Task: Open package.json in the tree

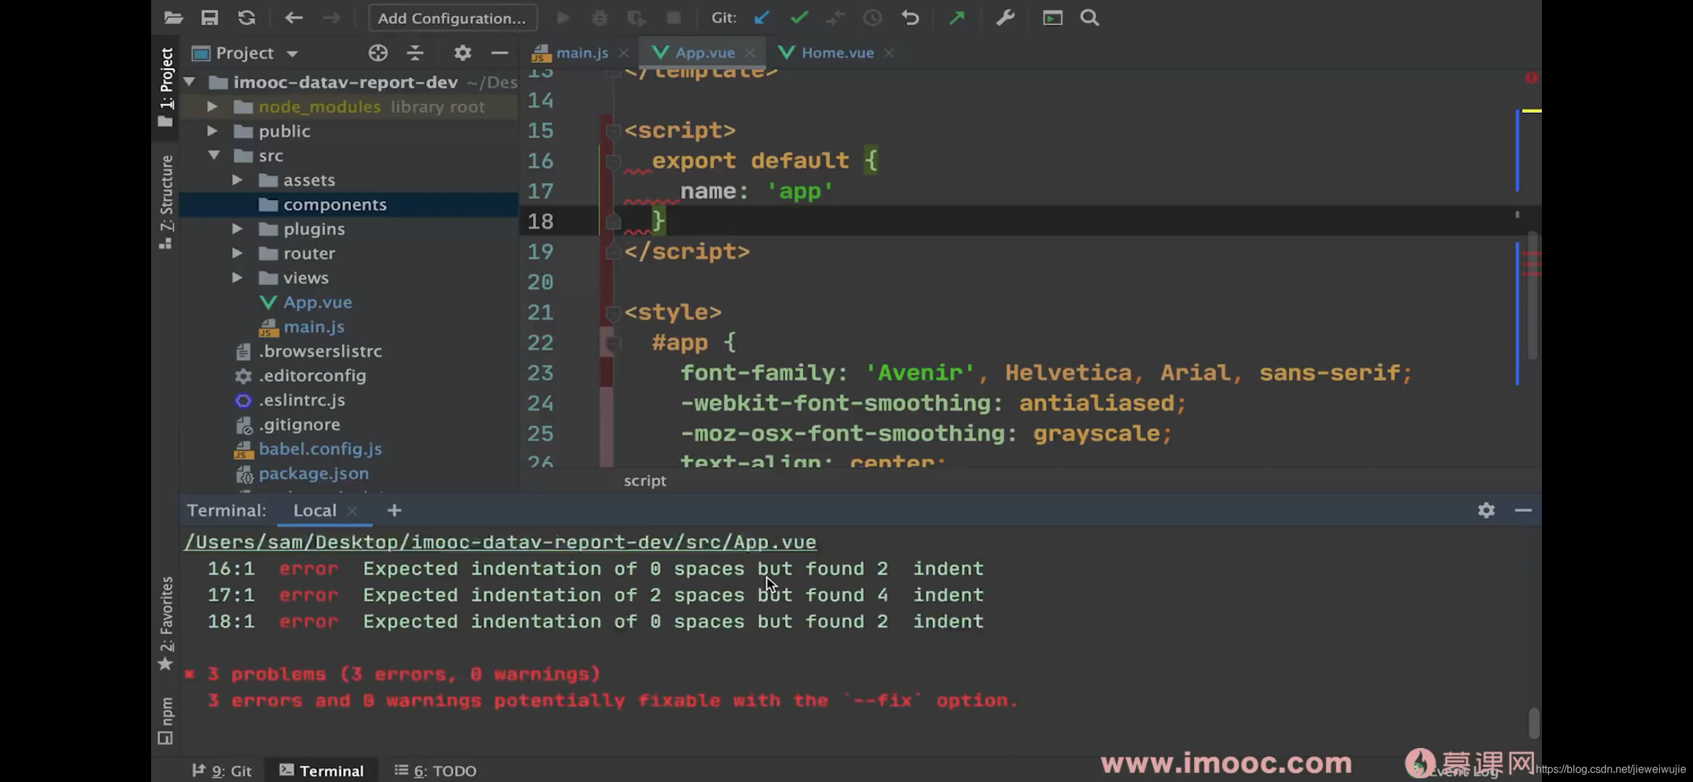Action: 314,473
